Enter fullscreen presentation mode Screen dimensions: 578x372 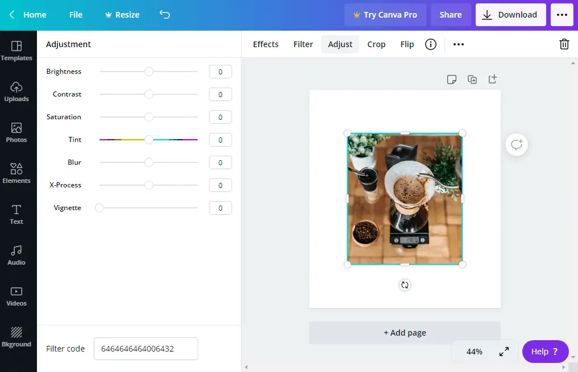pos(504,352)
